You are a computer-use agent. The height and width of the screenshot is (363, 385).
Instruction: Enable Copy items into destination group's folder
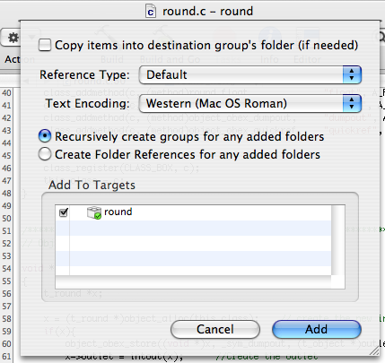click(45, 45)
